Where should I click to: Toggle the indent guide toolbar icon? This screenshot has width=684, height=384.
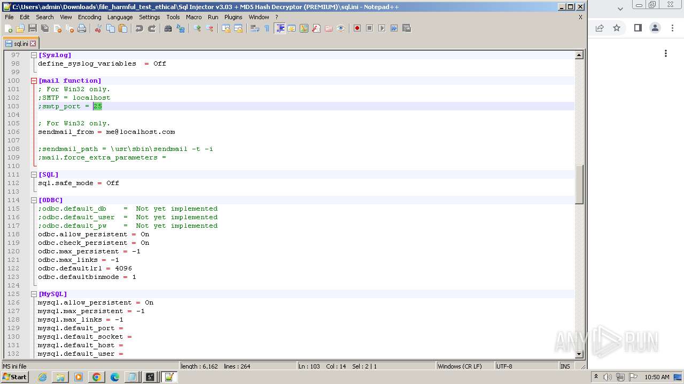click(279, 28)
